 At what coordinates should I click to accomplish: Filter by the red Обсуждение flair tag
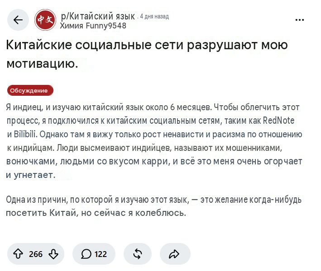[30, 90]
